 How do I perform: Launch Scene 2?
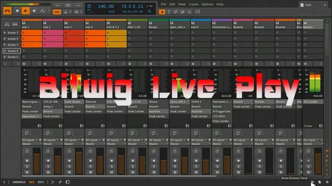point(5,39)
